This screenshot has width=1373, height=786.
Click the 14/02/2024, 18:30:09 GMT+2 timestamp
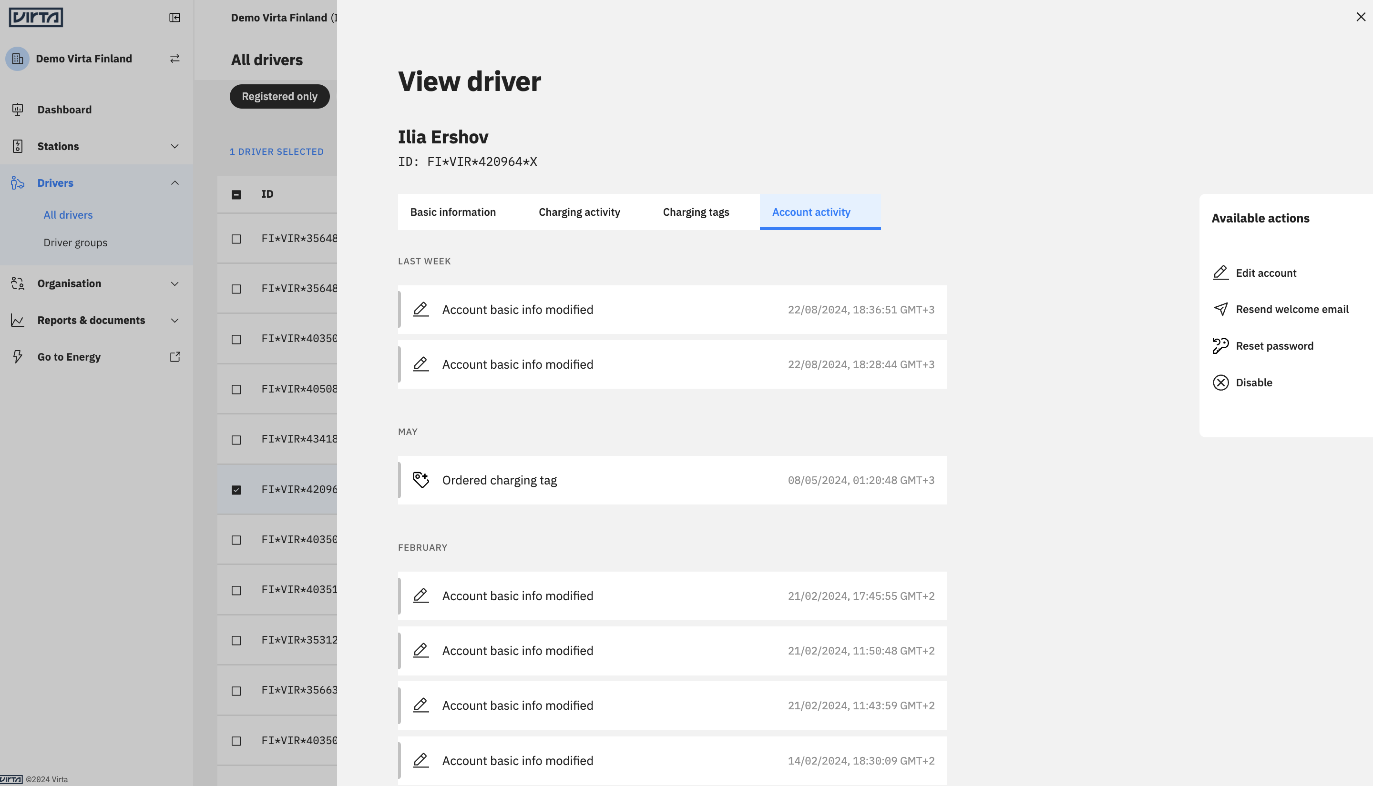(861, 760)
